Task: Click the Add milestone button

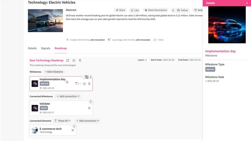Action: coord(54,72)
